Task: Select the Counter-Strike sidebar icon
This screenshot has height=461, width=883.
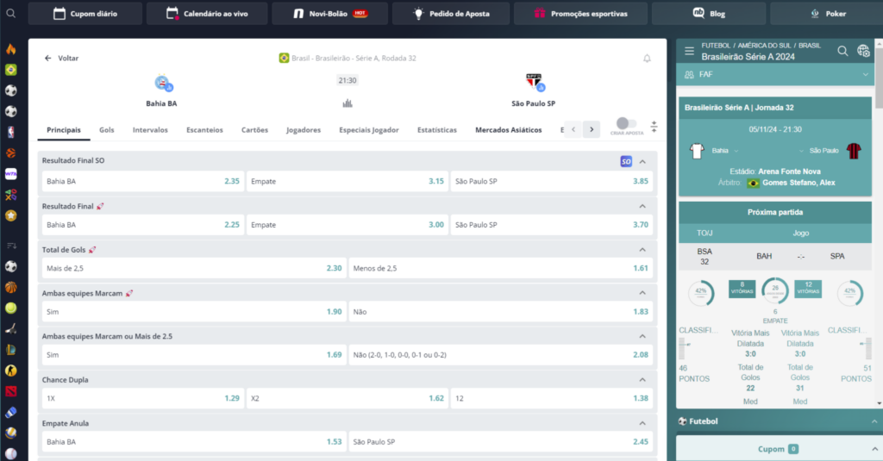Action: coord(10,371)
